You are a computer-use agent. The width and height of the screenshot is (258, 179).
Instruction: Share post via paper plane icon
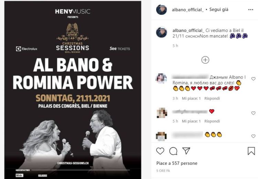186,151
